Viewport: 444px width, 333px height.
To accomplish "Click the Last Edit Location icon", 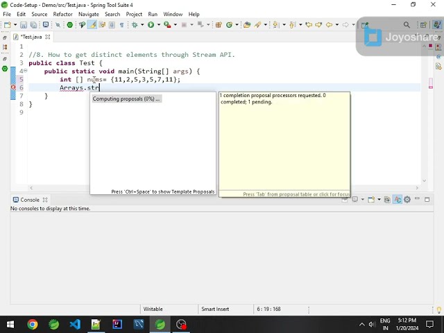I will (309, 25).
